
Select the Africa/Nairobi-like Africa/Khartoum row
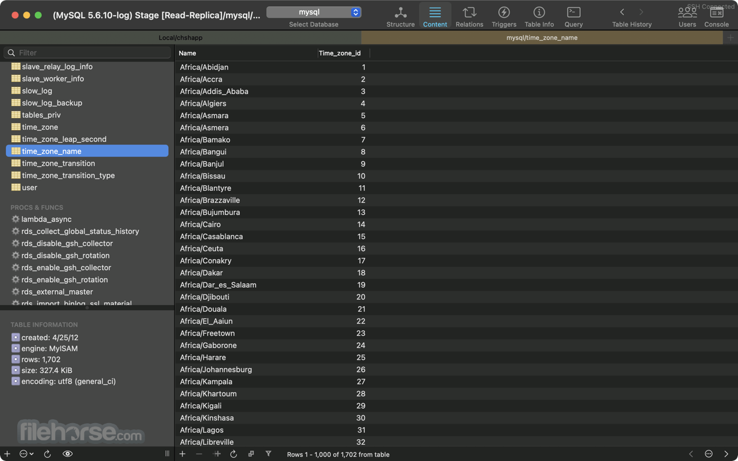(456, 394)
